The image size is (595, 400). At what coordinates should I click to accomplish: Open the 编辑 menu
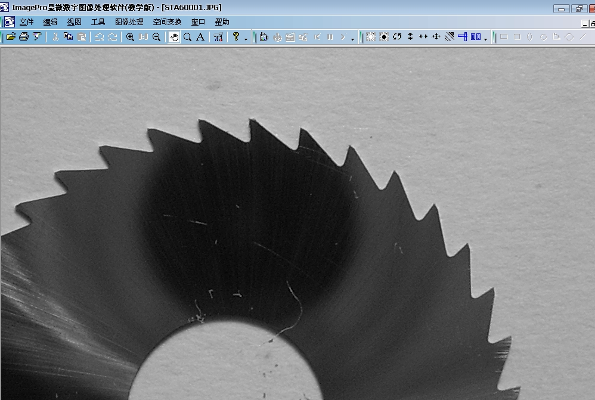pos(50,22)
